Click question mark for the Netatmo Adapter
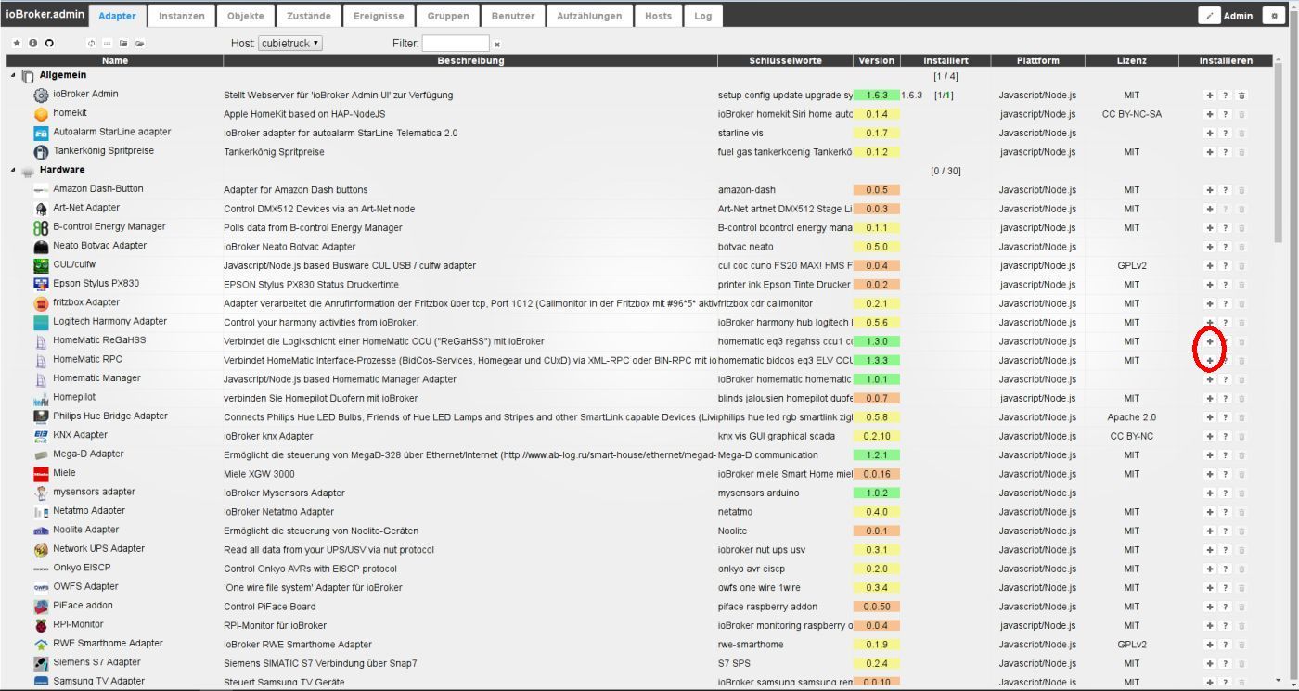The height and width of the screenshot is (691, 1299). coord(1225,512)
